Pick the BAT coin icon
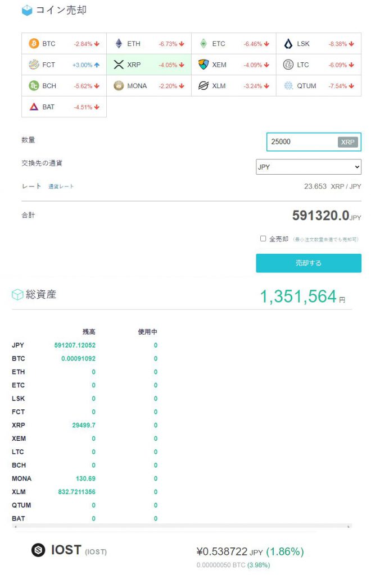The height and width of the screenshot is (575, 371). click(34, 107)
